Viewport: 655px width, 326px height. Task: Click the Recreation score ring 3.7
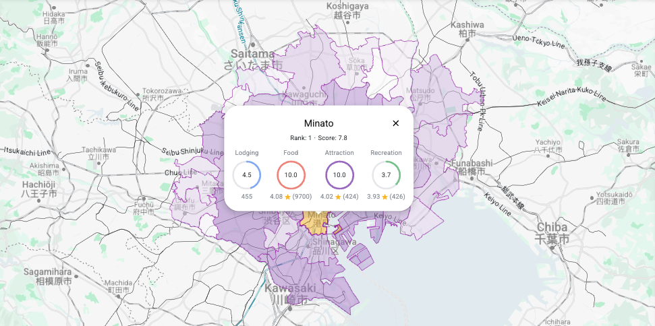point(386,175)
